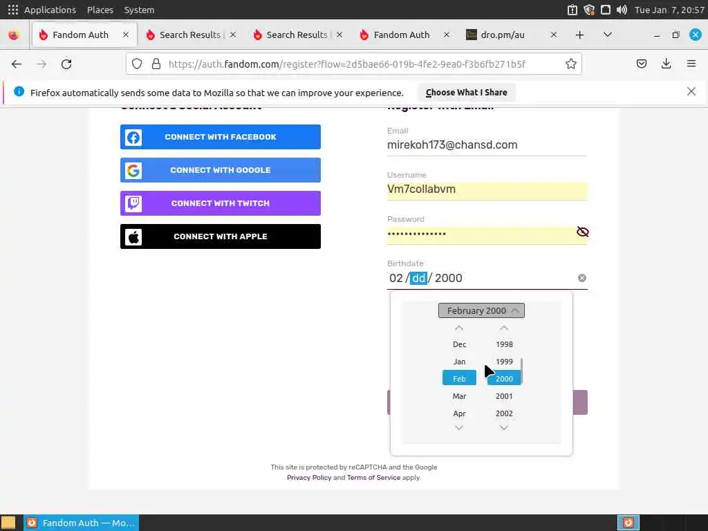List all tabs dropdown arrow
Image resolution: width=708 pixels, height=531 pixels.
coord(607,35)
